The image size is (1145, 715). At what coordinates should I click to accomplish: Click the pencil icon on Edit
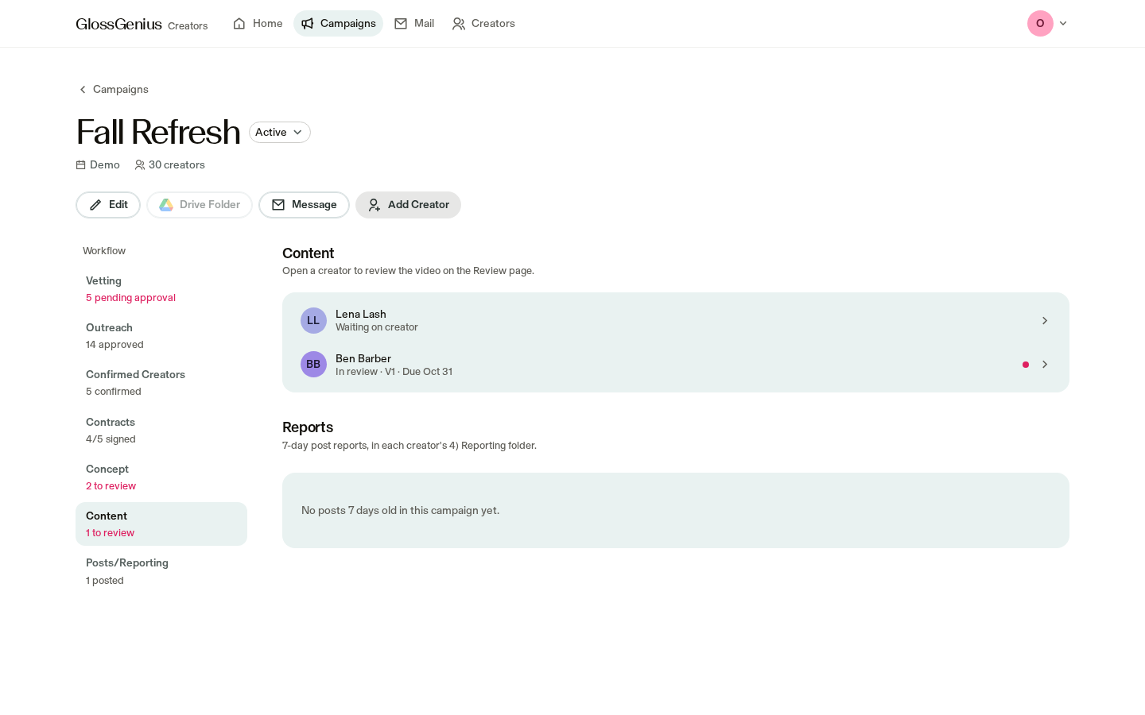point(95,205)
